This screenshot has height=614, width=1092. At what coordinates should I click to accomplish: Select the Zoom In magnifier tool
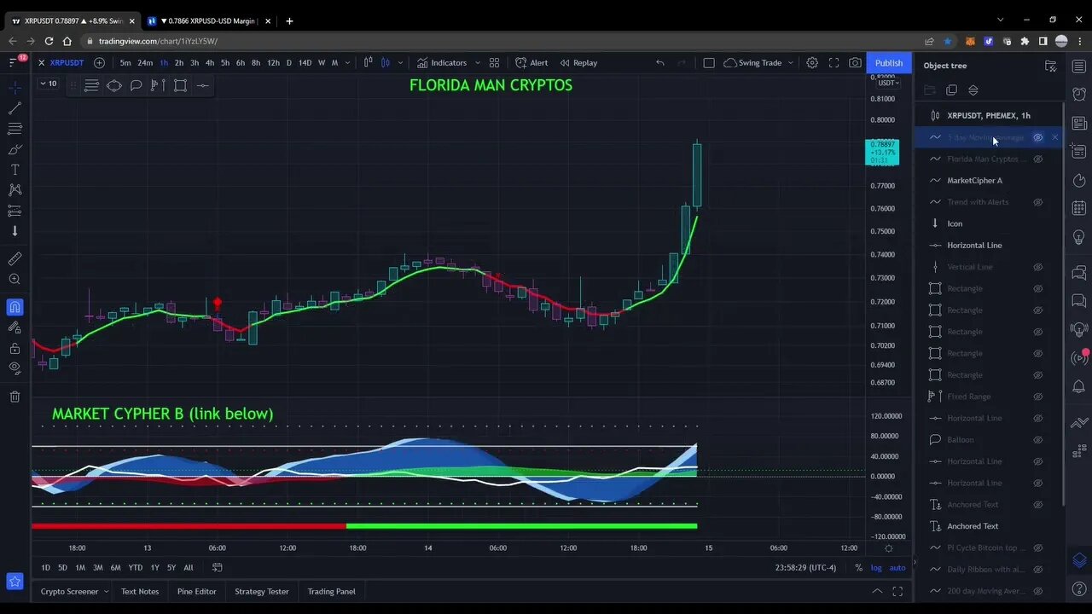[x=15, y=279]
